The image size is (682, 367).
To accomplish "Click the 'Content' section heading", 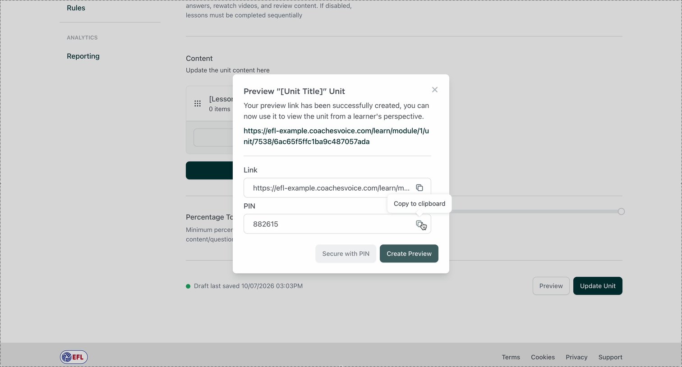I will pyautogui.click(x=199, y=59).
